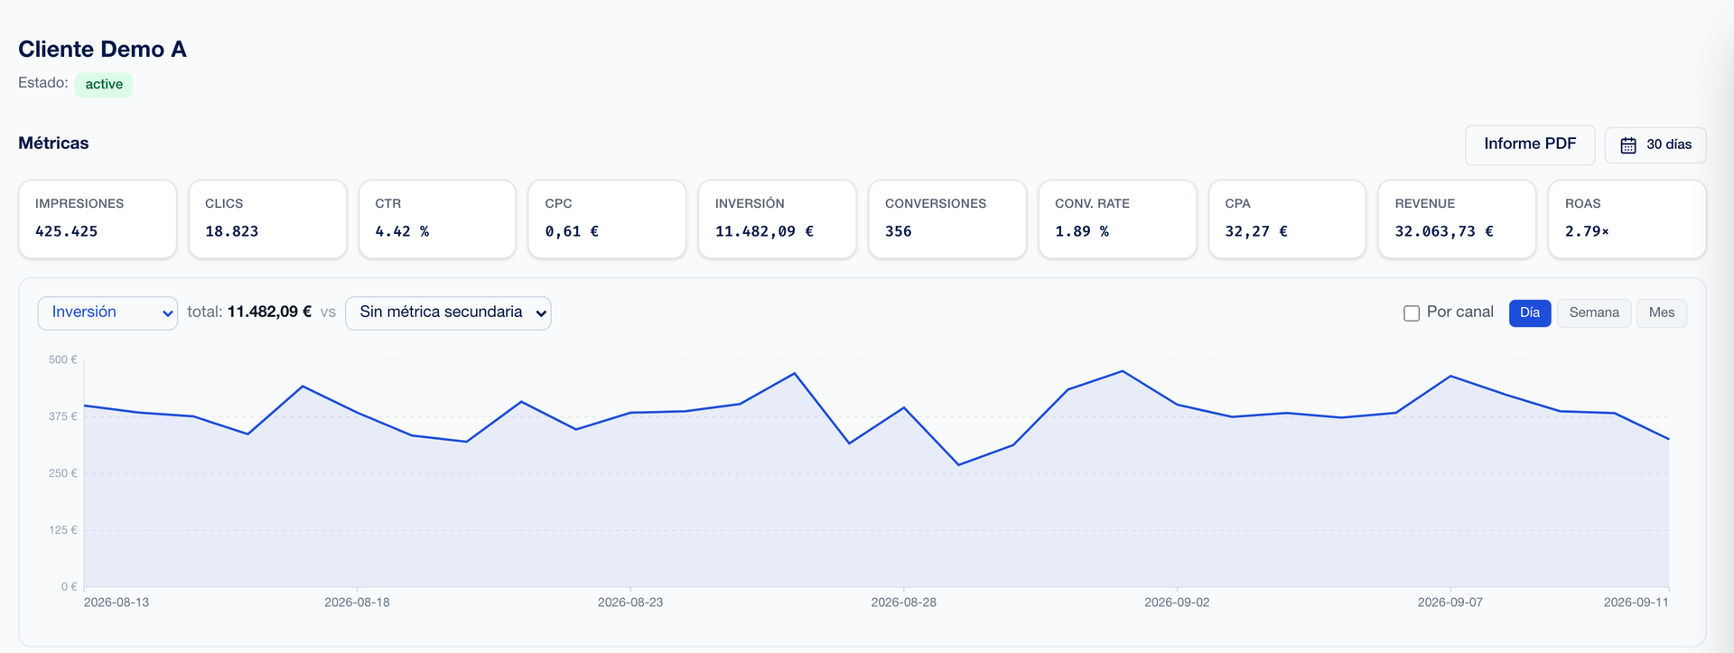Select the Revenue 32.063,73 € card
Viewport: 1734px width, 653px height.
pos(1457,219)
